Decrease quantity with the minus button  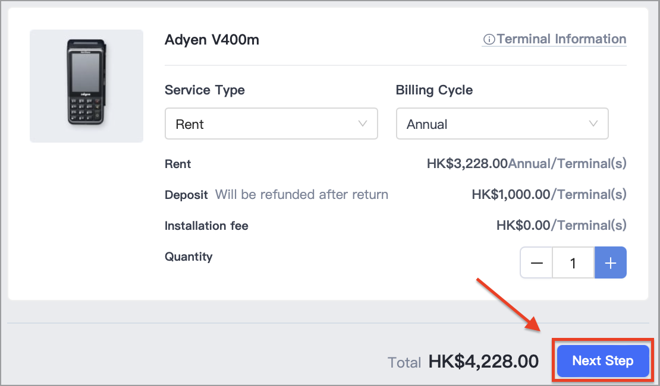(x=536, y=263)
